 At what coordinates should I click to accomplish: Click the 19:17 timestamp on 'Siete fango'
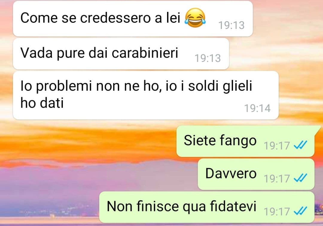[277, 145]
